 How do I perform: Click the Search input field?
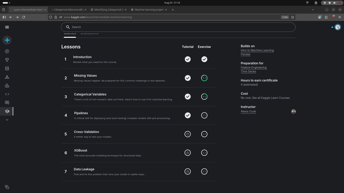(x=178, y=27)
